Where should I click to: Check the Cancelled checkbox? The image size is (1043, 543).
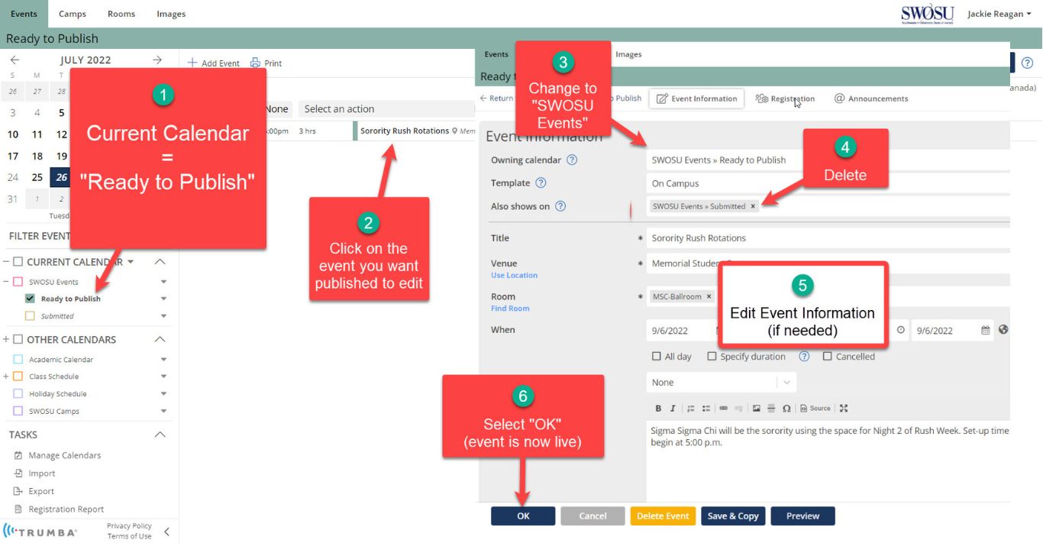point(827,357)
